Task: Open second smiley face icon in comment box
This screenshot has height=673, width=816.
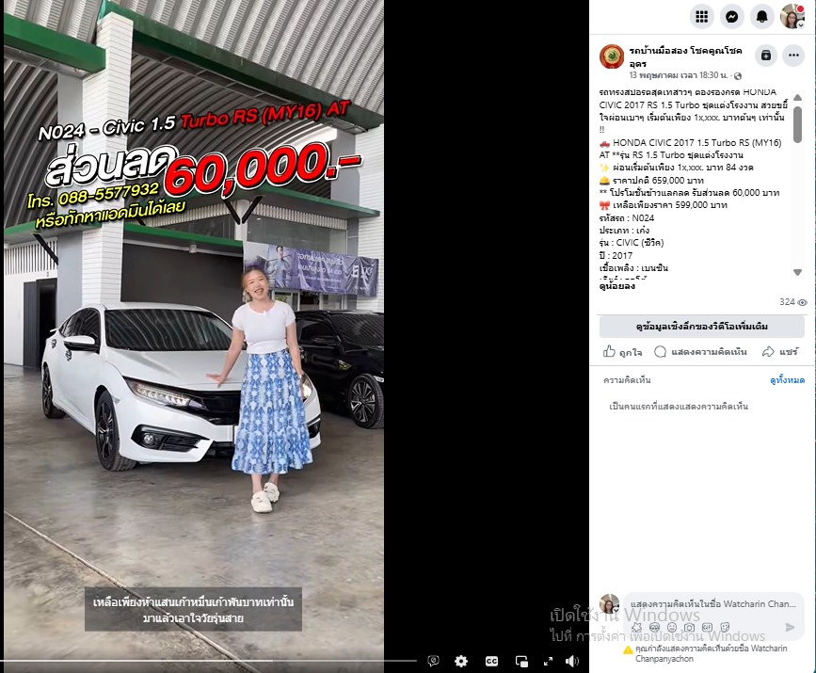Action: [x=672, y=627]
